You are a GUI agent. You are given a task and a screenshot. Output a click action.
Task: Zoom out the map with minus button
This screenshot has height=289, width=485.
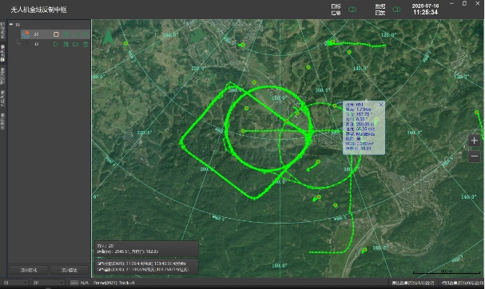click(474, 156)
